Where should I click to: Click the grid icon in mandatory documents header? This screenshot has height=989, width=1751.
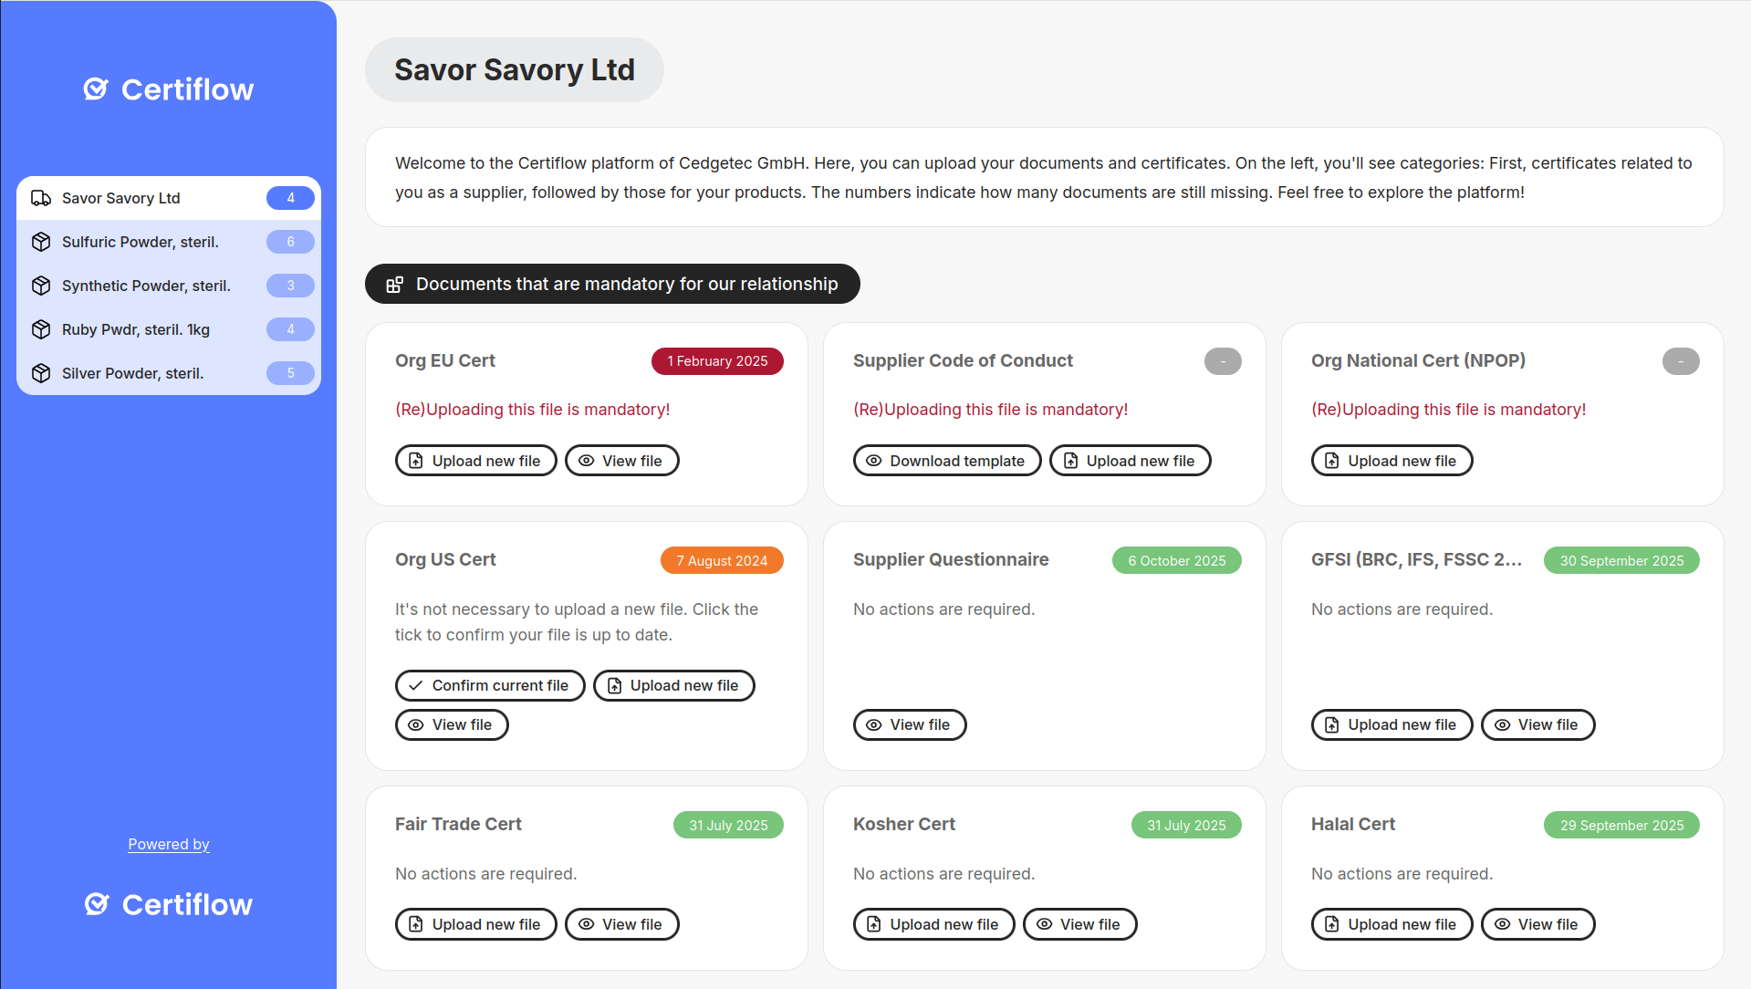[394, 285]
